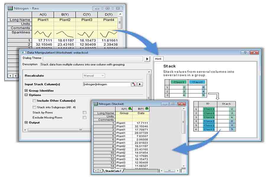The image size is (266, 177).
Task: Click the scroll up arrow in Nitrogen (Stacked)
Action: click(184, 108)
